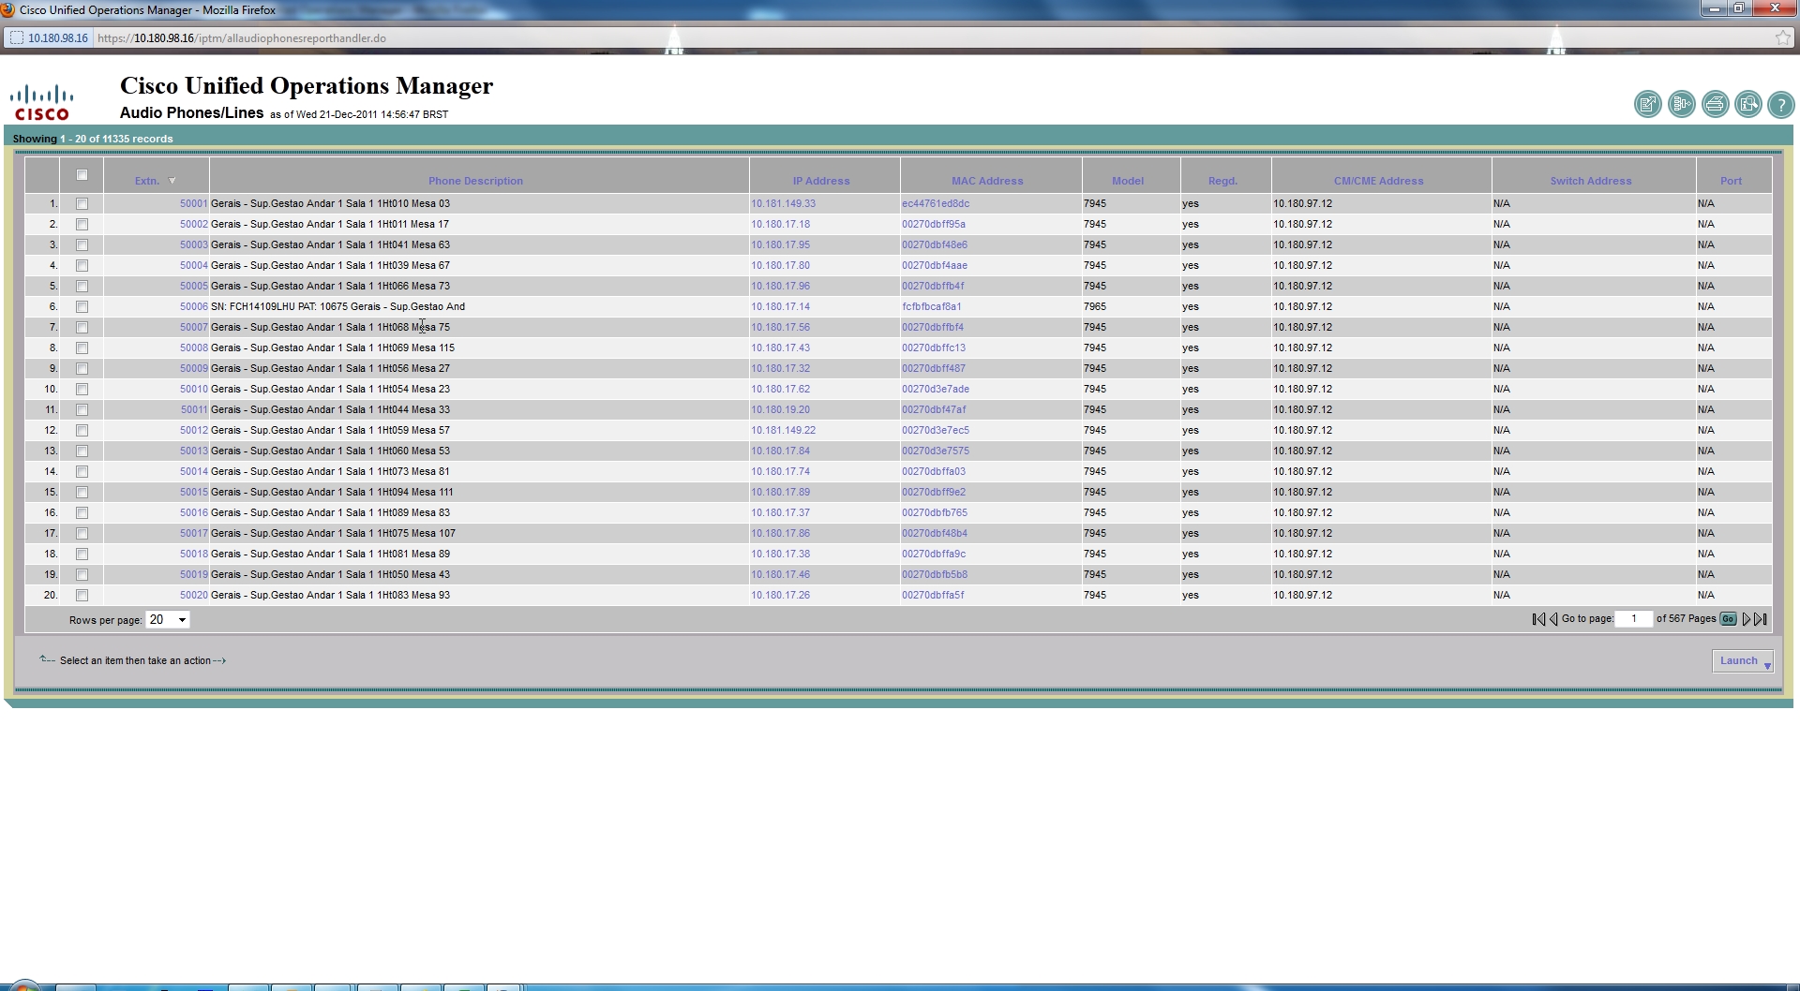
Task: Click 'of 567 Pages' text
Action: click(1686, 619)
